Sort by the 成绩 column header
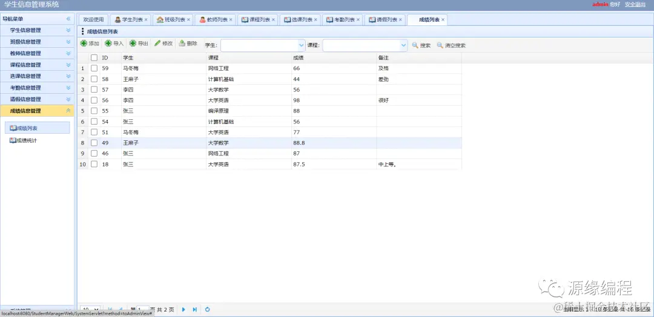 pyautogui.click(x=334, y=58)
